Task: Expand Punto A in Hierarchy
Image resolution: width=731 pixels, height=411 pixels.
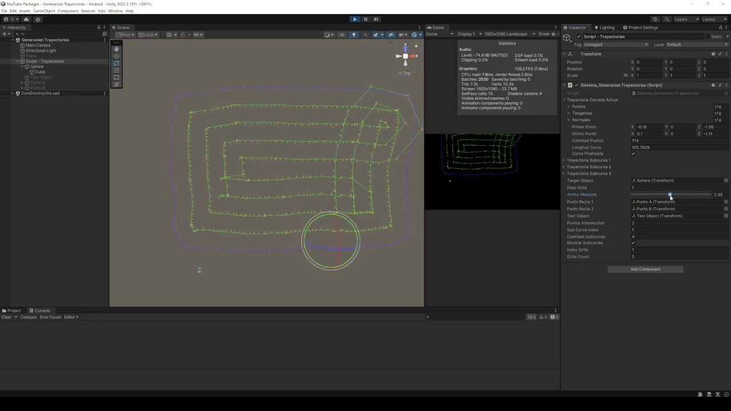Action: pyautogui.click(x=22, y=83)
